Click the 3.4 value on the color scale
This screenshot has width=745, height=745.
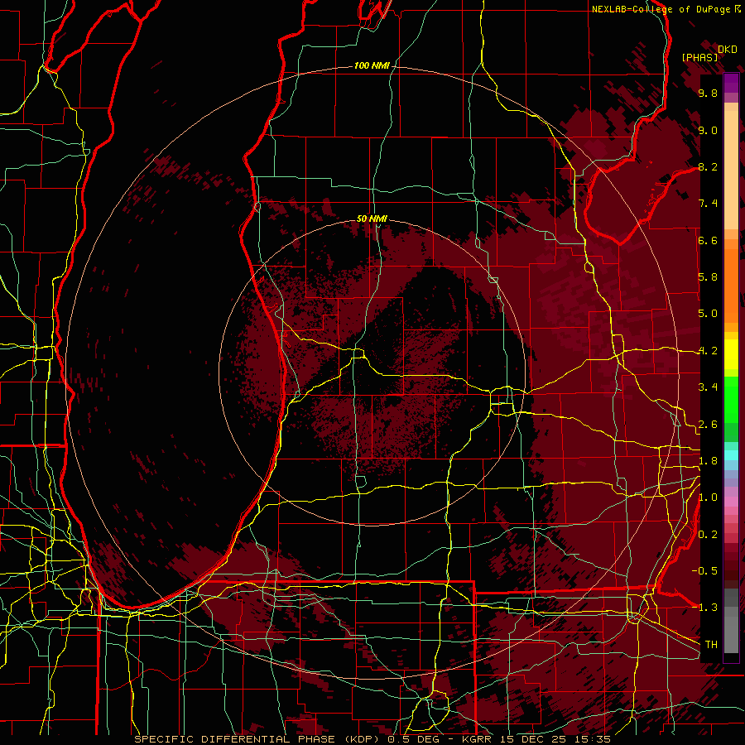point(708,387)
